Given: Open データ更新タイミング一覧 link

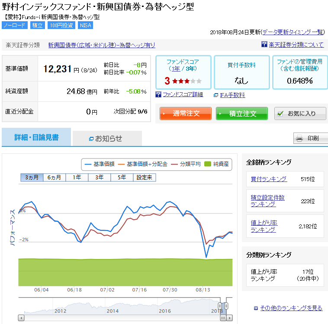Looking at the screenshot, I should pyautogui.click(x=293, y=32).
